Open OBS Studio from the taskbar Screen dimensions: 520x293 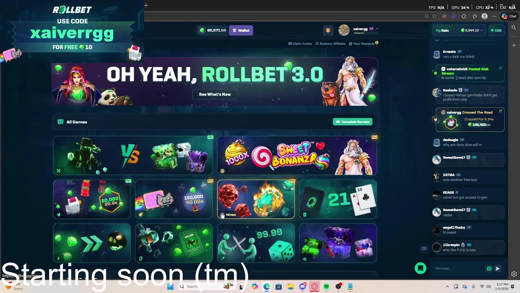[x=338, y=286]
